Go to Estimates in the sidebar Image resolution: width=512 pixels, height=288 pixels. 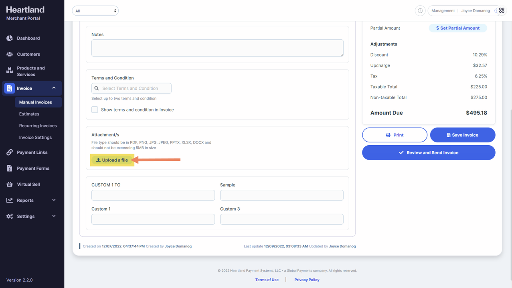(29, 114)
